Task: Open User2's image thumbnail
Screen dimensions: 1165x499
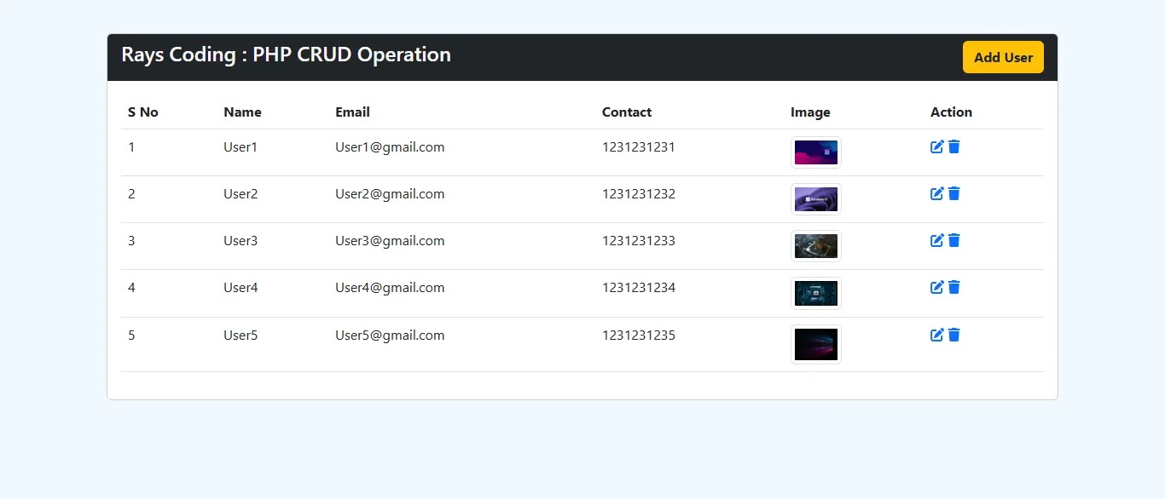Action: tap(816, 199)
